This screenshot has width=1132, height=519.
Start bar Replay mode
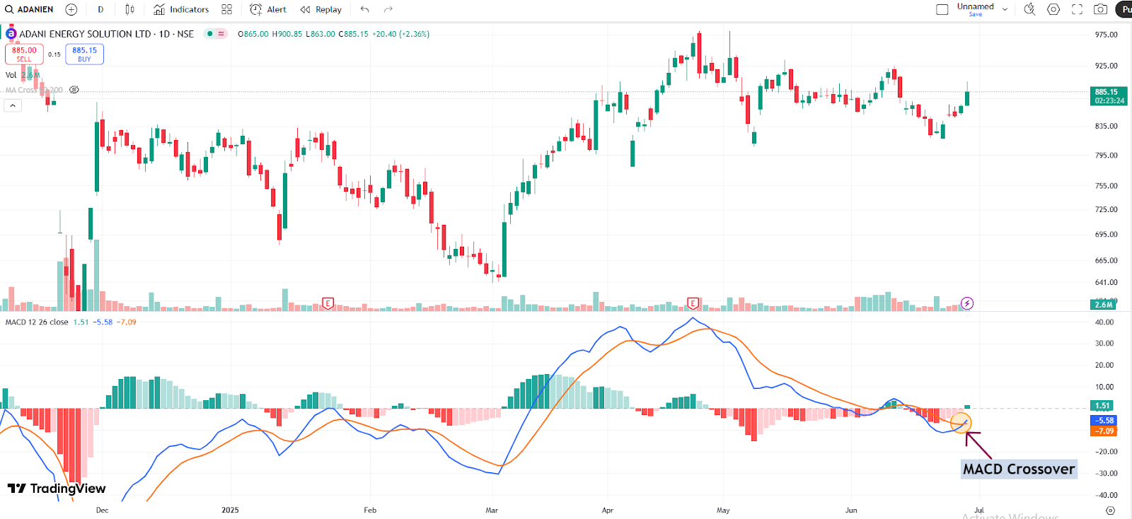click(x=320, y=9)
